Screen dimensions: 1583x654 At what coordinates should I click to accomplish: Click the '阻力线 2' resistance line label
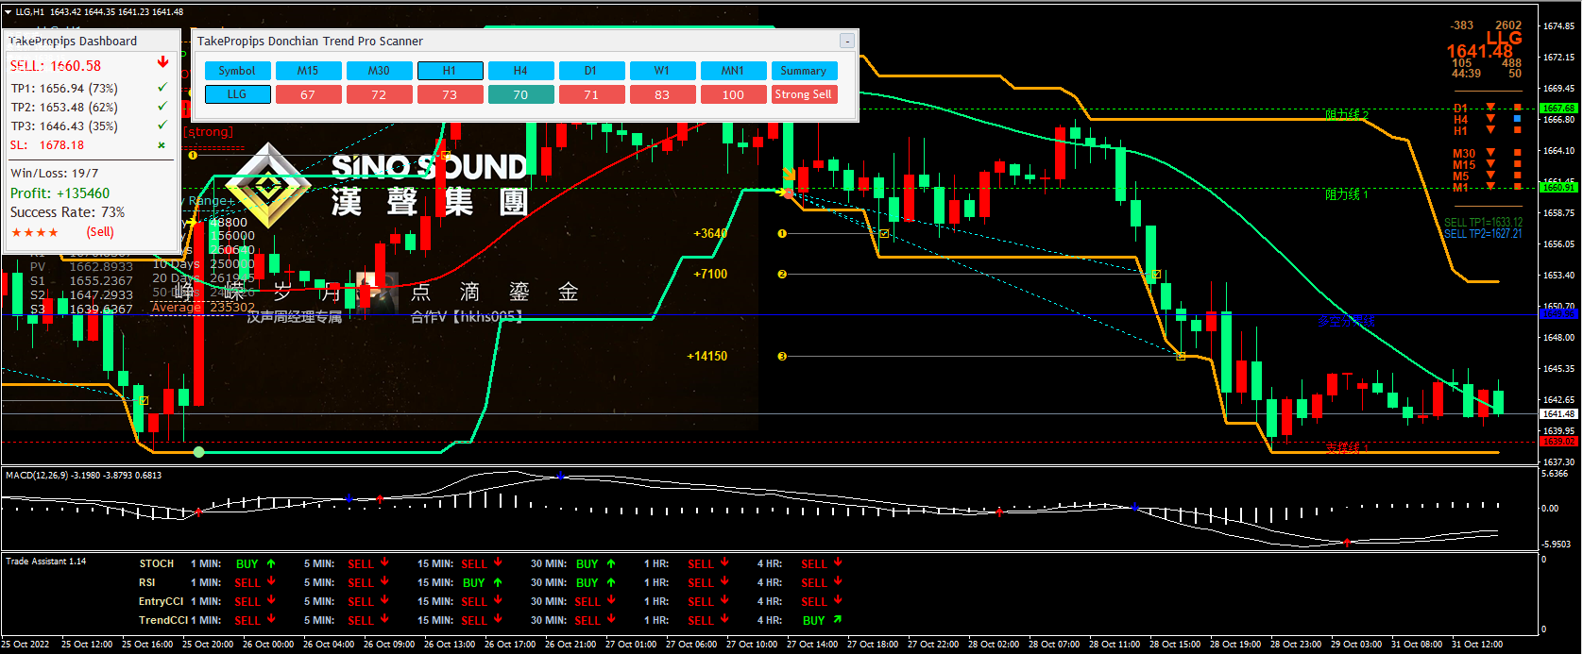1347,115
